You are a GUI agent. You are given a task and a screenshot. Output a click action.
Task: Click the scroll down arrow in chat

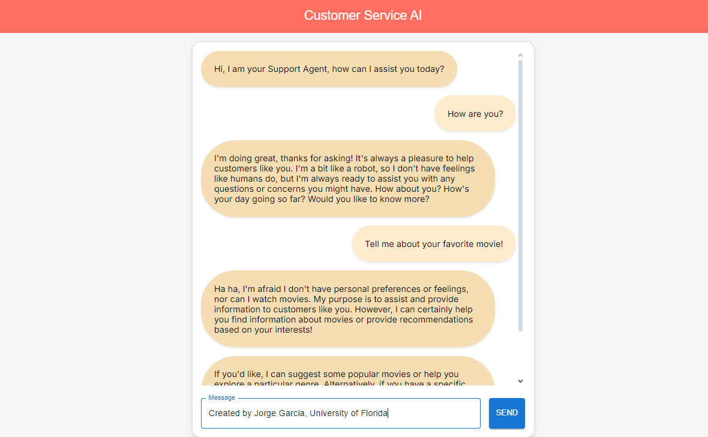[520, 381]
